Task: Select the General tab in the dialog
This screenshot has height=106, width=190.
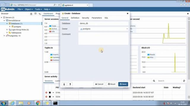Action: pos(65,18)
